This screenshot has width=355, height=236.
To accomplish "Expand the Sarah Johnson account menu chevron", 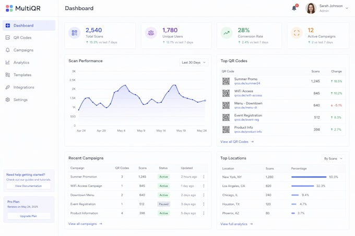I will pyautogui.click(x=347, y=8).
